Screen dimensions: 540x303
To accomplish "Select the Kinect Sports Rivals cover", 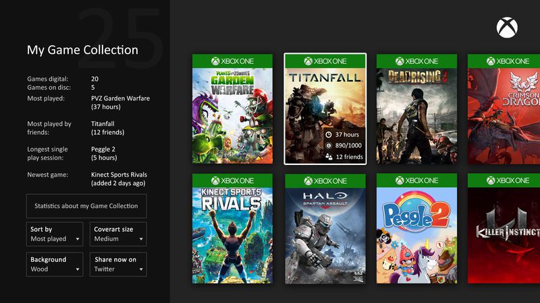I will pos(232,235).
